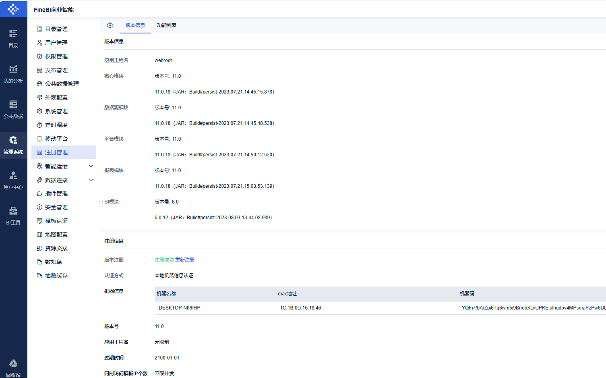Click the 外观配置 paint roller icon

tap(39, 98)
